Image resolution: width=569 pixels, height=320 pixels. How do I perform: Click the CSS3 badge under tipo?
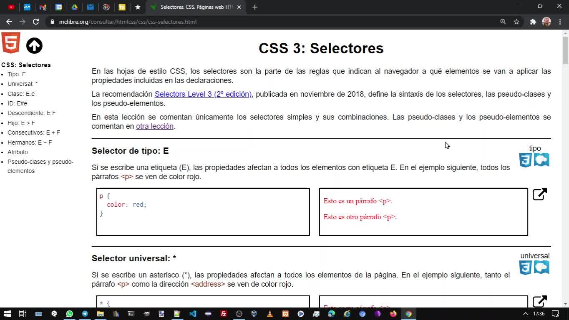point(525,160)
